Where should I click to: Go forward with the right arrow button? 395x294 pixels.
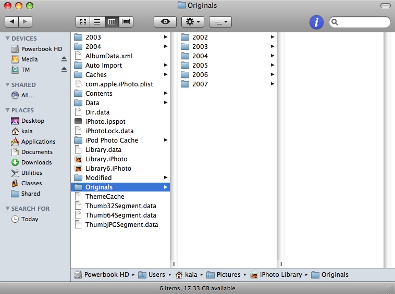[25, 22]
